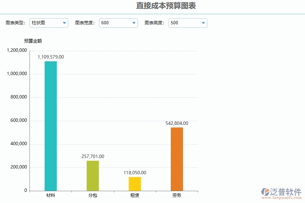Viewport: 305px width, 203px height.
Task: Click the 劳务 category label
Action: (x=177, y=196)
